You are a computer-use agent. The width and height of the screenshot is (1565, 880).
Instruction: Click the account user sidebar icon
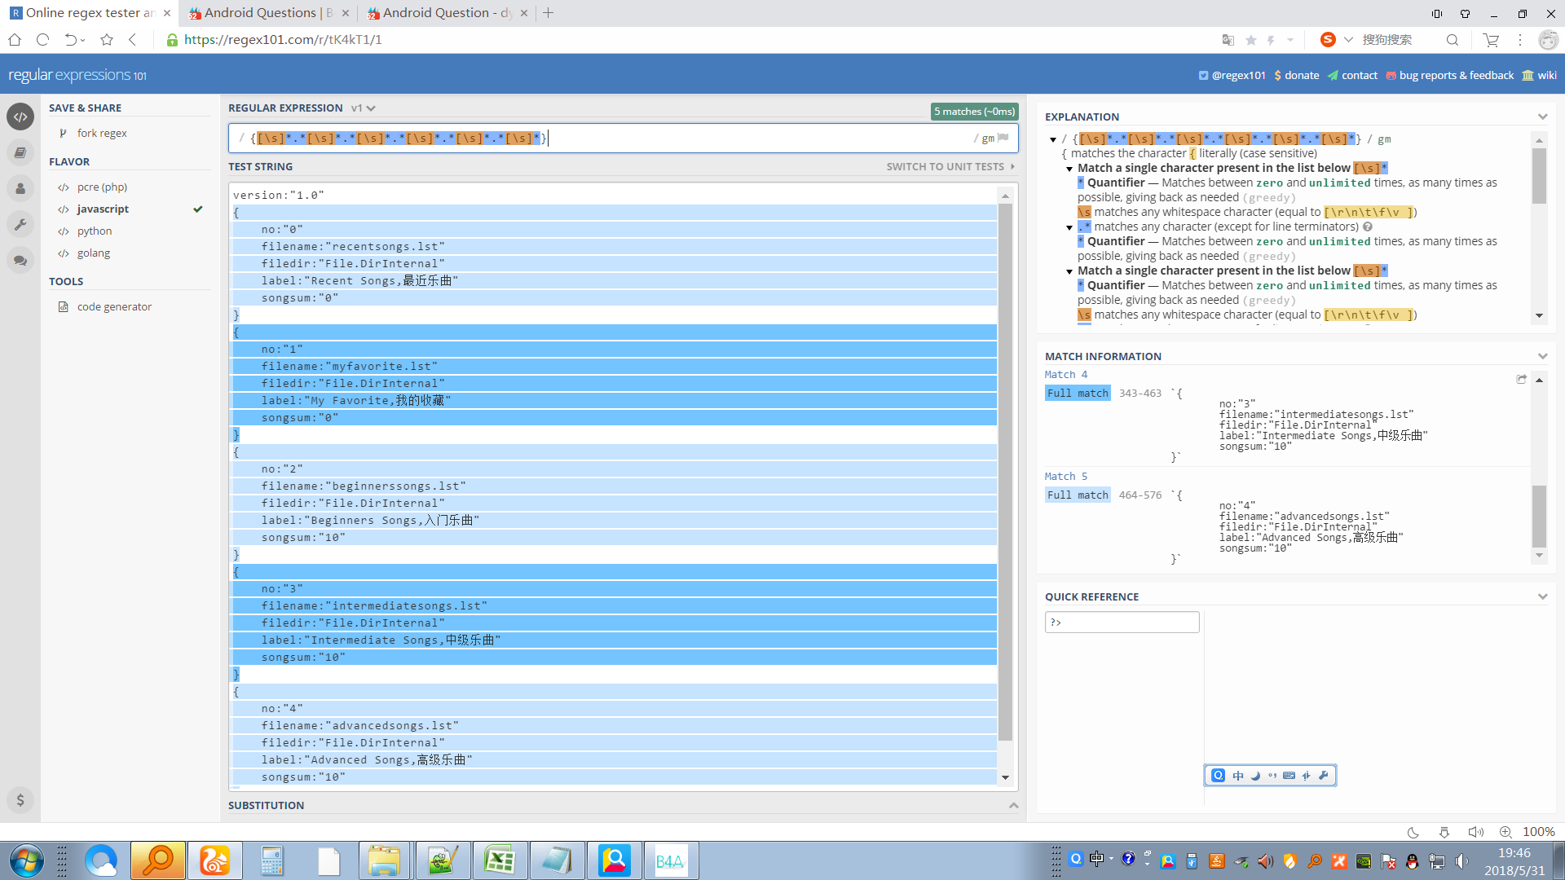[x=20, y=188]
